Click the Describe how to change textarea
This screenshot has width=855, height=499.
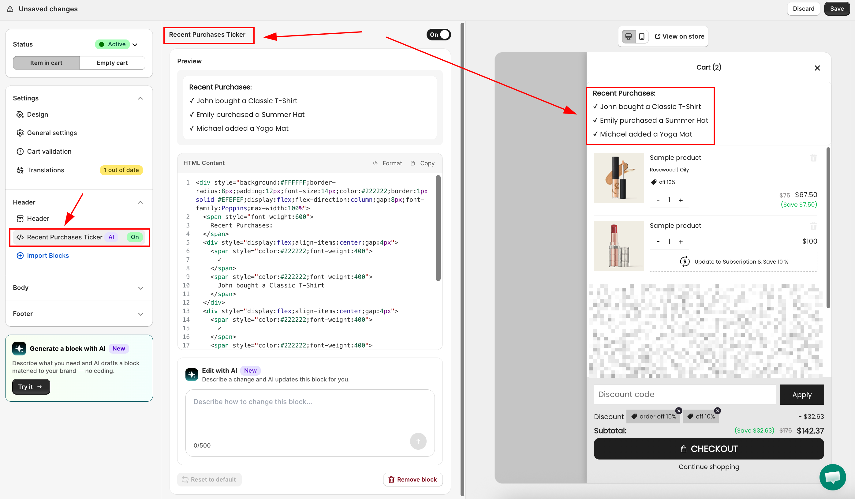pos(309,423)
